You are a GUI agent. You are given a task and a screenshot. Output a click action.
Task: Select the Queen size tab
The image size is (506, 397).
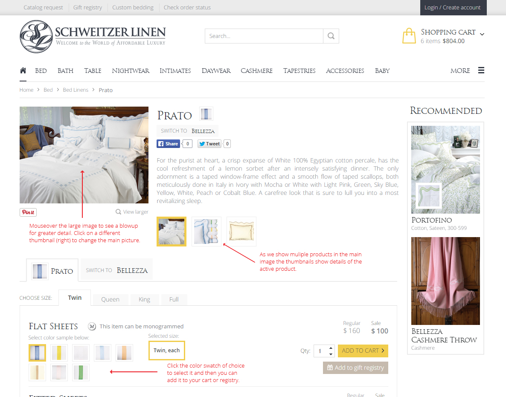[110, 299]
